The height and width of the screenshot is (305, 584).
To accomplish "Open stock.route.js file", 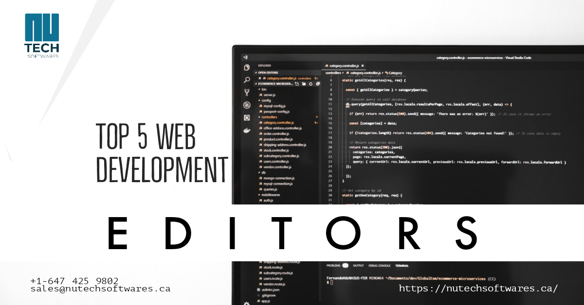I will pos(270,267).
